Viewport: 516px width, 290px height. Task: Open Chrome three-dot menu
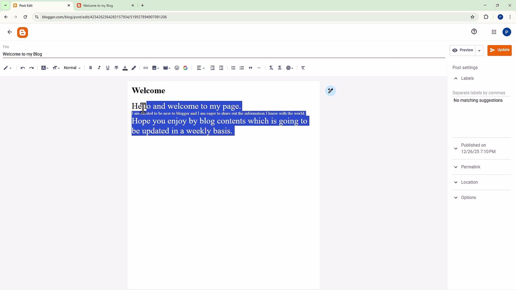tap(510, 17)
